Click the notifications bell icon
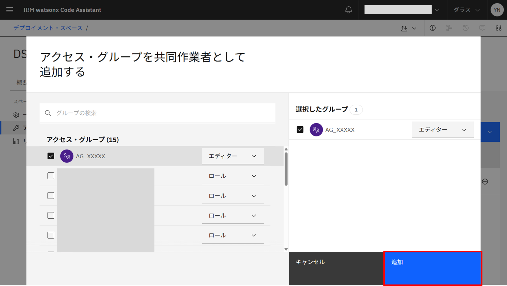This screenshot has height=286, width=507. tap(348, 10)
